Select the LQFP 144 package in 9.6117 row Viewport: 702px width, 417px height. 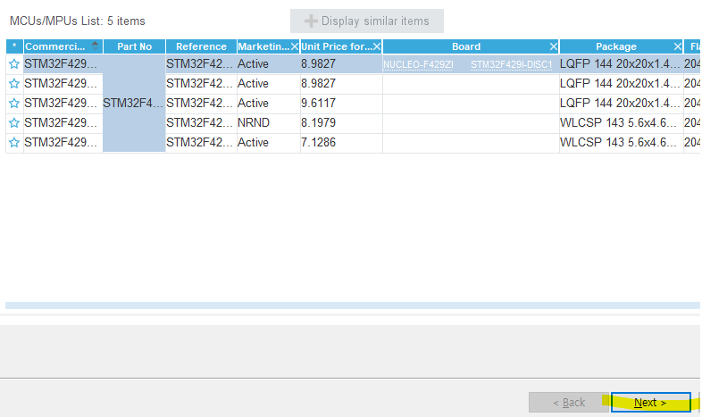pos(621,104)
